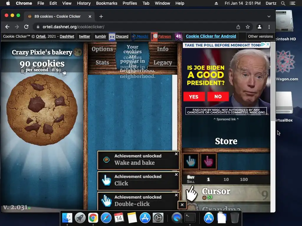Buy the pink cursor upgrade in Store

click(209, 161)
